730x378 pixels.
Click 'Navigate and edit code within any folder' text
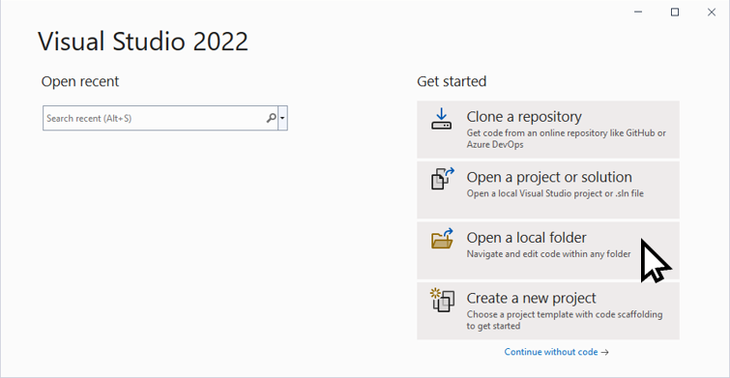click(x=548, y=253)
